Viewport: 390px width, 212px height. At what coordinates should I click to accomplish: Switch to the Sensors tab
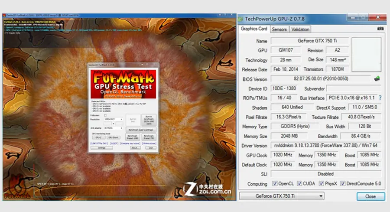(279, 29)
